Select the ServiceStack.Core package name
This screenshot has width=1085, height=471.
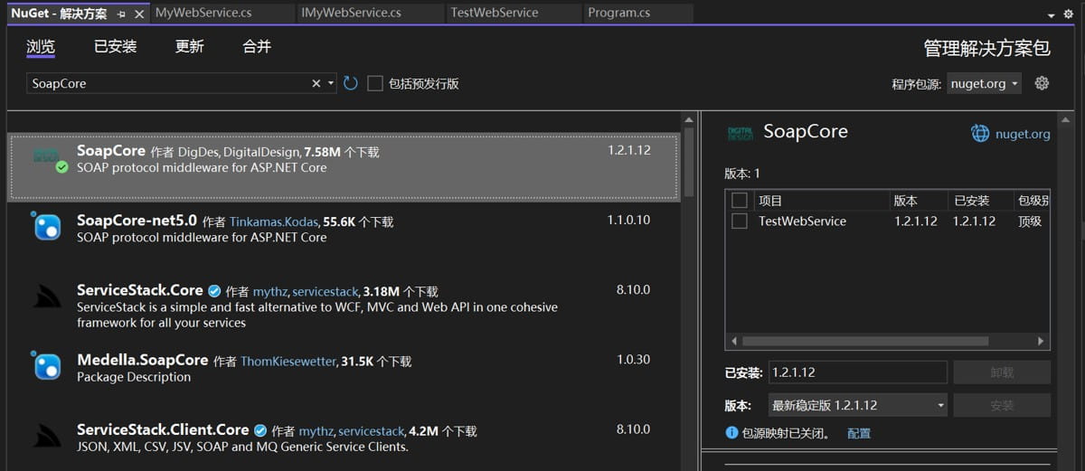click(x=140, y=290)
